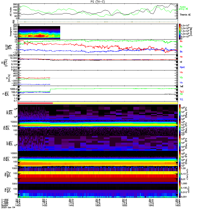The height and width of the screenshot is (211, 198).
Task: Click the X-GSE value 33.3
Action: point(18,200)
